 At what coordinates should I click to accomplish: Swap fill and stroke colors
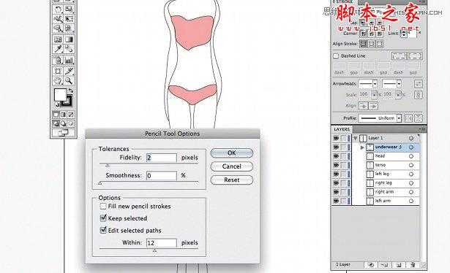[70, 91]
